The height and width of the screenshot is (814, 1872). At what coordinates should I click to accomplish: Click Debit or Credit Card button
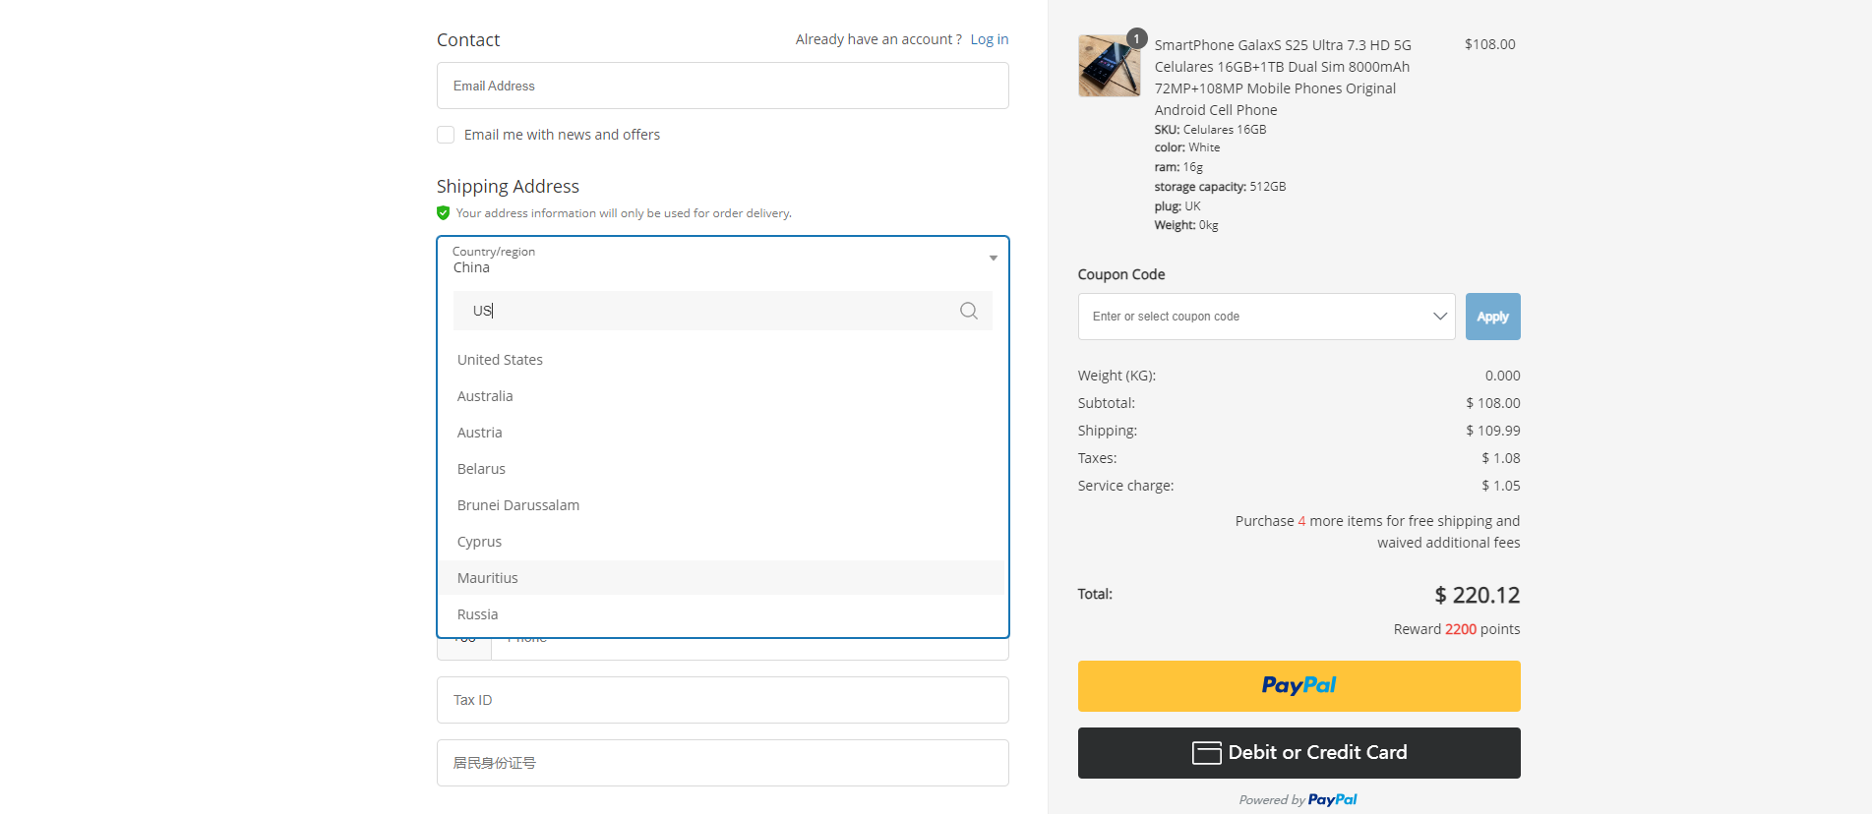(x=1298, y=753)
